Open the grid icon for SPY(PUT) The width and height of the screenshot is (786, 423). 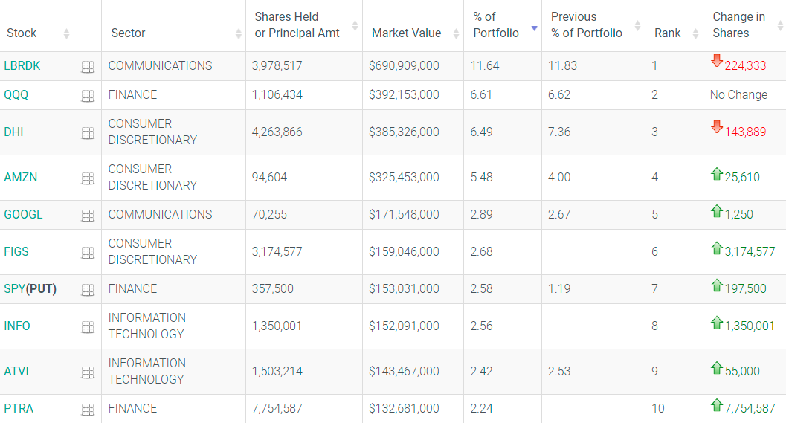(x=88, y=290)
